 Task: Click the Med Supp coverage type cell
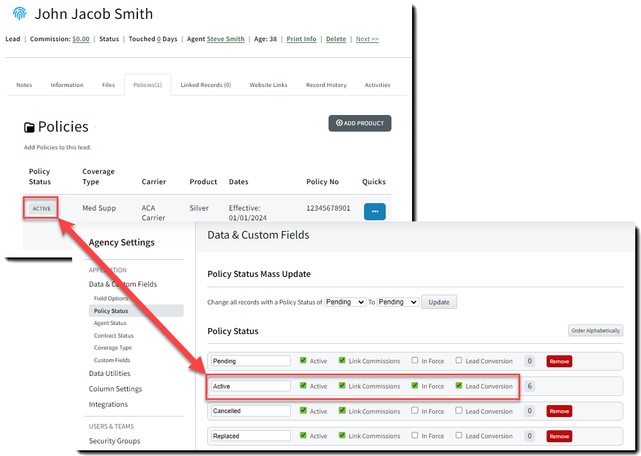(x=99, y=208)
